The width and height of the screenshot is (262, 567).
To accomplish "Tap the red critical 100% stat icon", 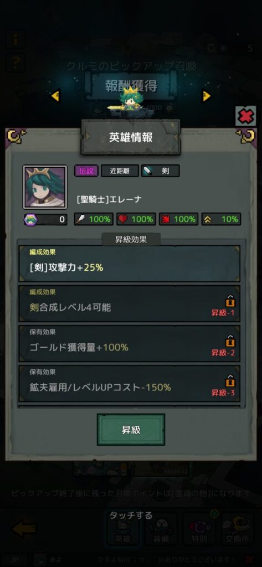I will tap(166, 219).
